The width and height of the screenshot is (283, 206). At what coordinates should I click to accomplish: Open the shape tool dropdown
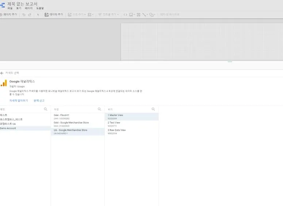152,15
